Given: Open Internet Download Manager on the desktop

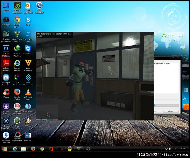Looking at the screenshot, I should [x=17, y=51].
